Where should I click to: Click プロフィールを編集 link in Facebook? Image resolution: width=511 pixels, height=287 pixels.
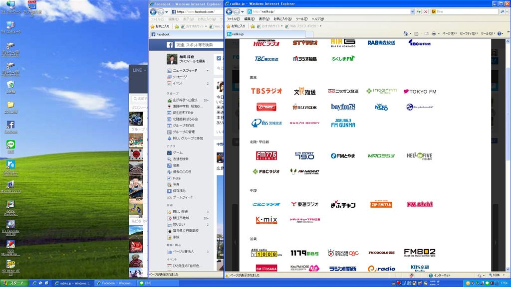[x=192, y=61]
